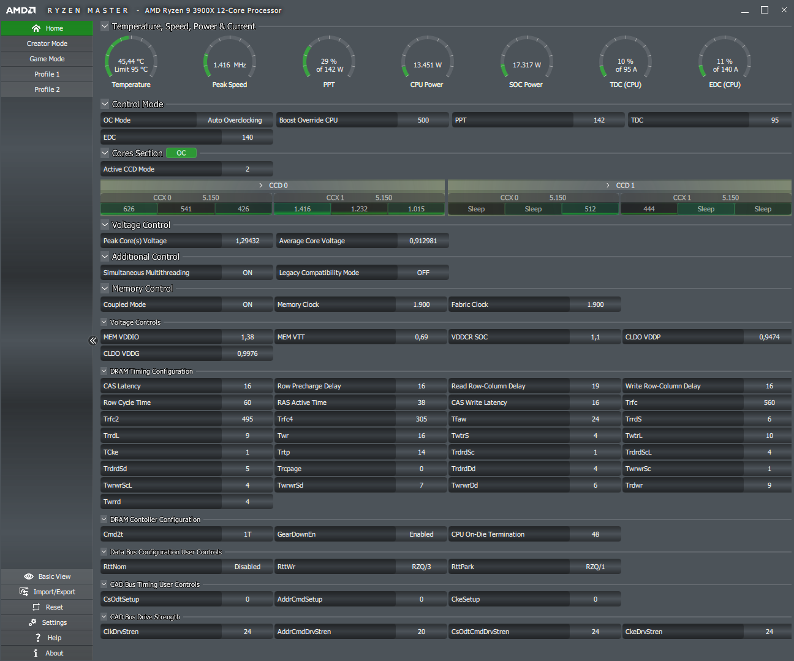
Task: Click RttNom Disabled value
Action: coord(248,567)
